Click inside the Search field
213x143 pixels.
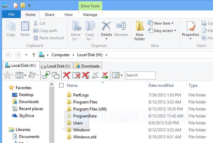pyautogui.click(x=140, y=75)
